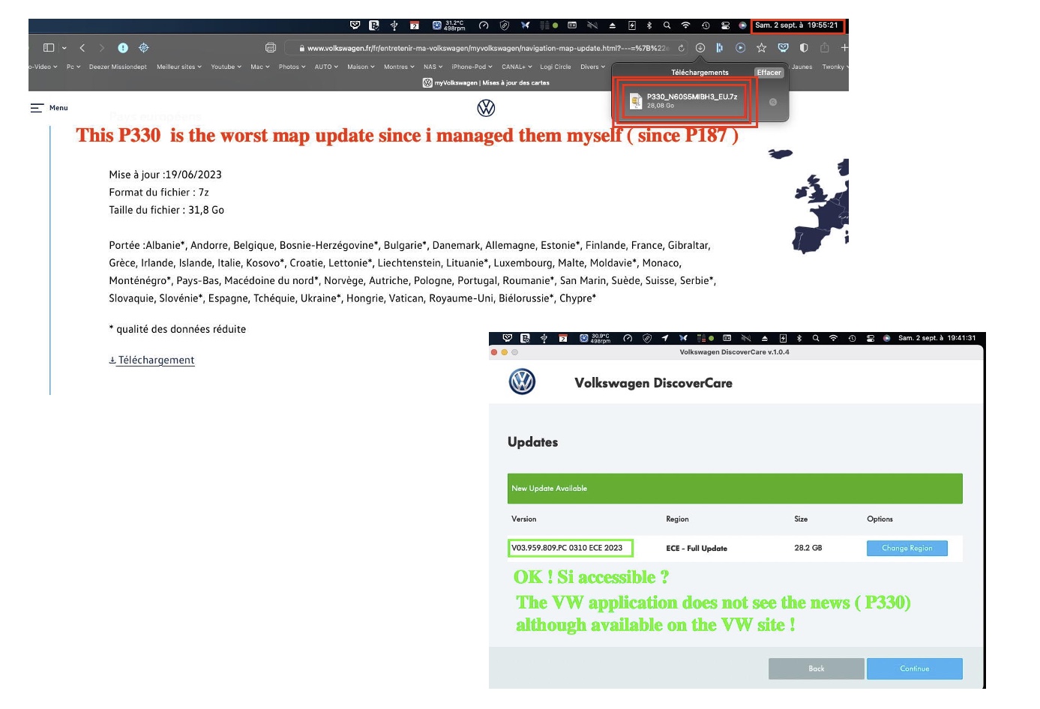Click the Siri icon in the DiscoverCare screenshot's menu bar
This screenshot has width=1040, height=709.
click(x=887, y=338)
